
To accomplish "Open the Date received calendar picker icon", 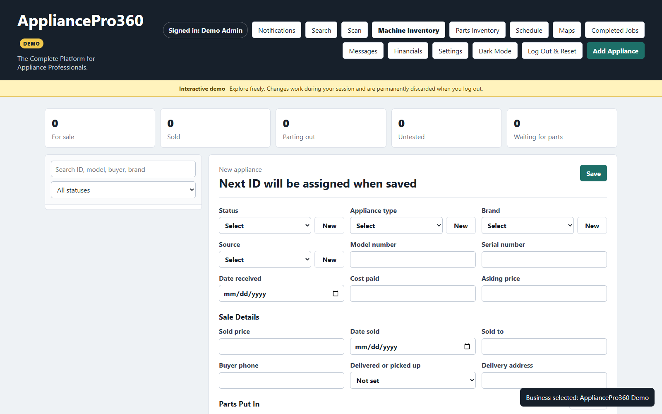I will click(336, 294).
